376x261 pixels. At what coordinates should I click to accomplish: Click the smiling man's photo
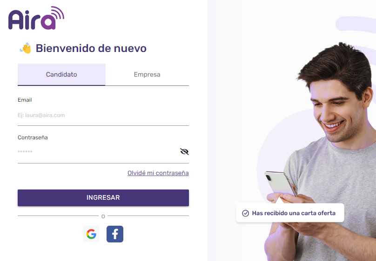(x=322, y=153)
